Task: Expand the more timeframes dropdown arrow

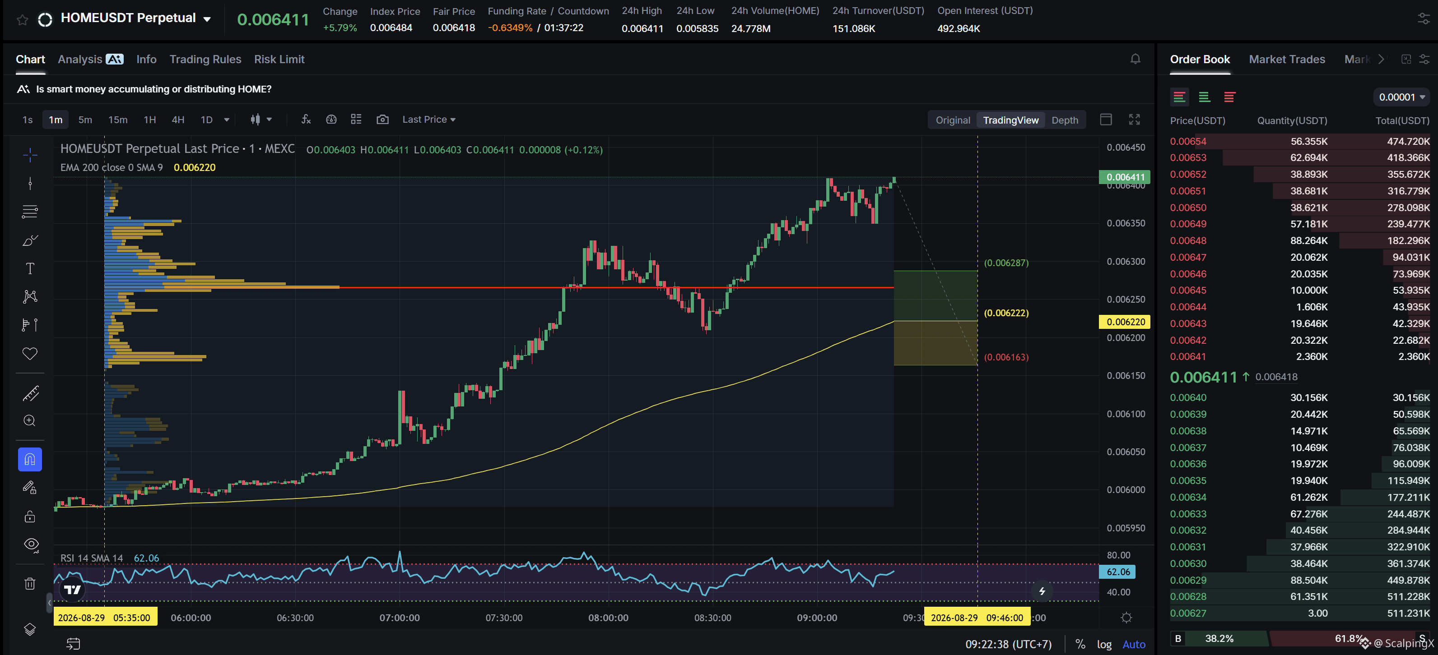Action: (227, 120)
